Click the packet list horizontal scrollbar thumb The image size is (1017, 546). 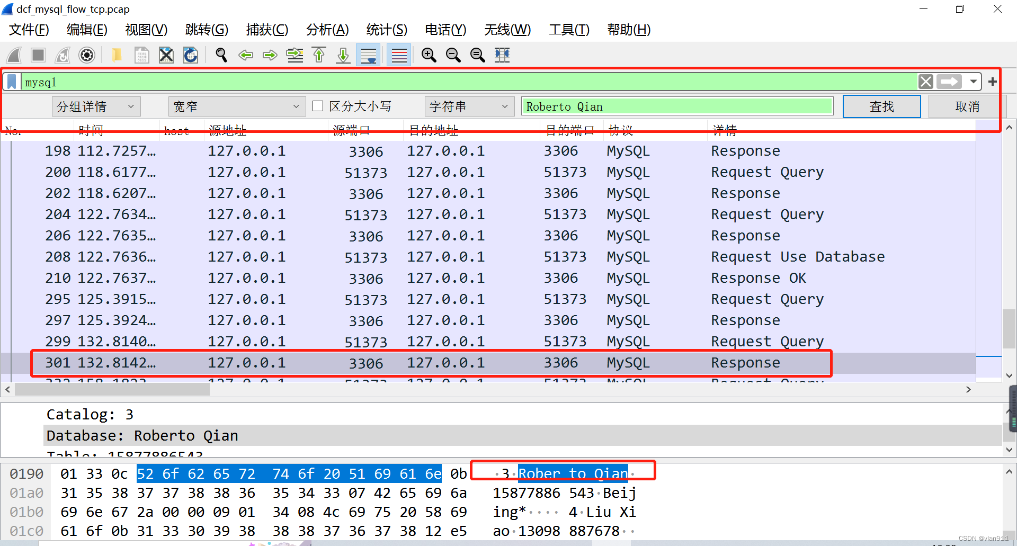(x=112, y=389)
